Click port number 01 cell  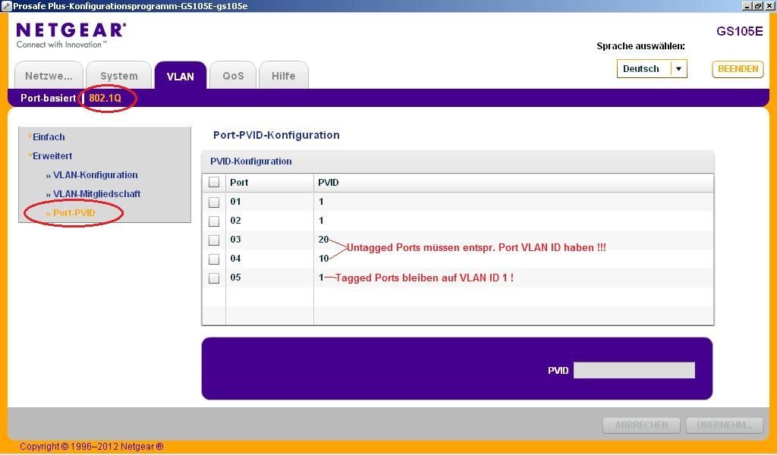click(235, 202)
